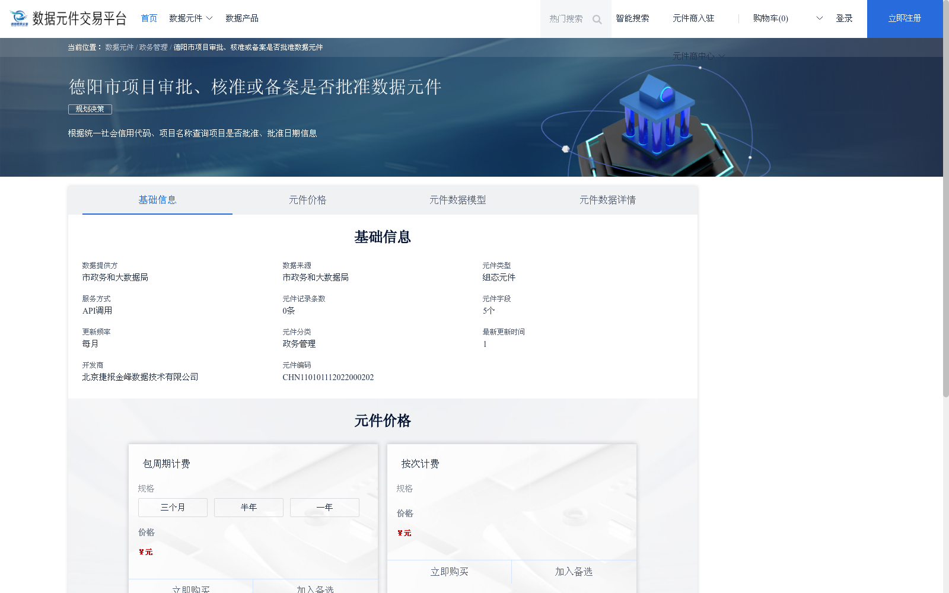The height and width of the screenshot is (593, 949).
Task: Open the dropdown chevron beside 登录
Action: click(820, 18)
